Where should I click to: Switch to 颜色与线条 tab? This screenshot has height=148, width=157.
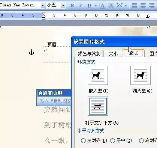click(89, 54)
